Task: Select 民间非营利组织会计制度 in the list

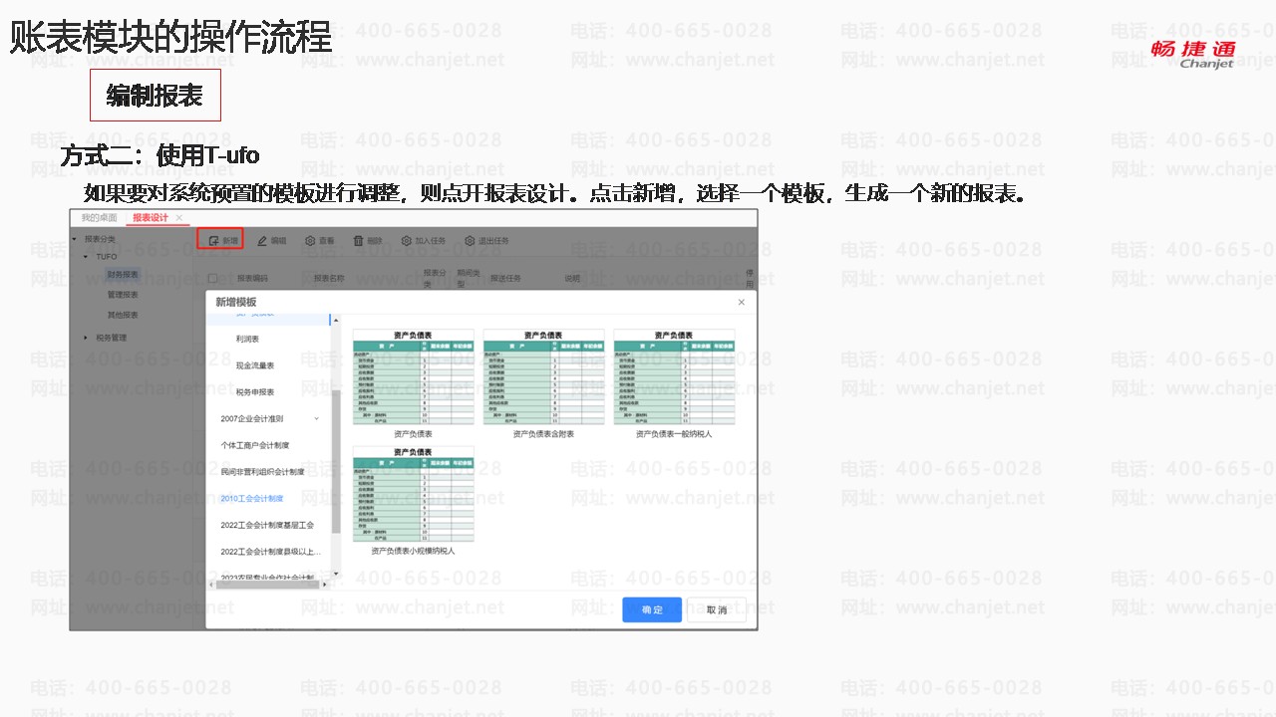Action: (x=263, y=472)
